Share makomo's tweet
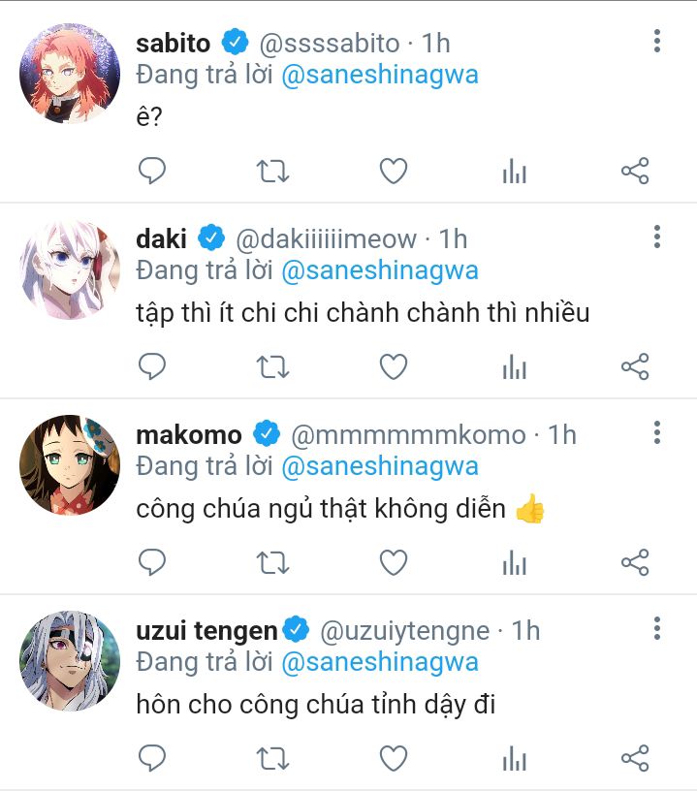Viewport: 697px width, 791px height. point(635,562)
